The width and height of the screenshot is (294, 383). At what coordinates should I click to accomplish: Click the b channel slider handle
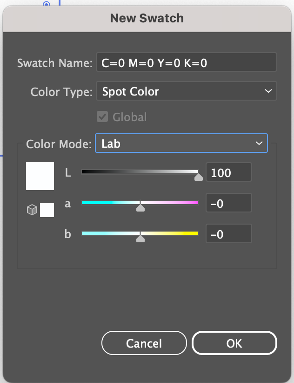(140, 238)
